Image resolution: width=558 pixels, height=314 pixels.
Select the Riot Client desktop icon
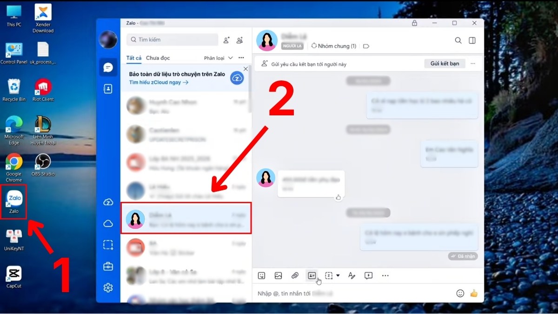tap(43, 90)
